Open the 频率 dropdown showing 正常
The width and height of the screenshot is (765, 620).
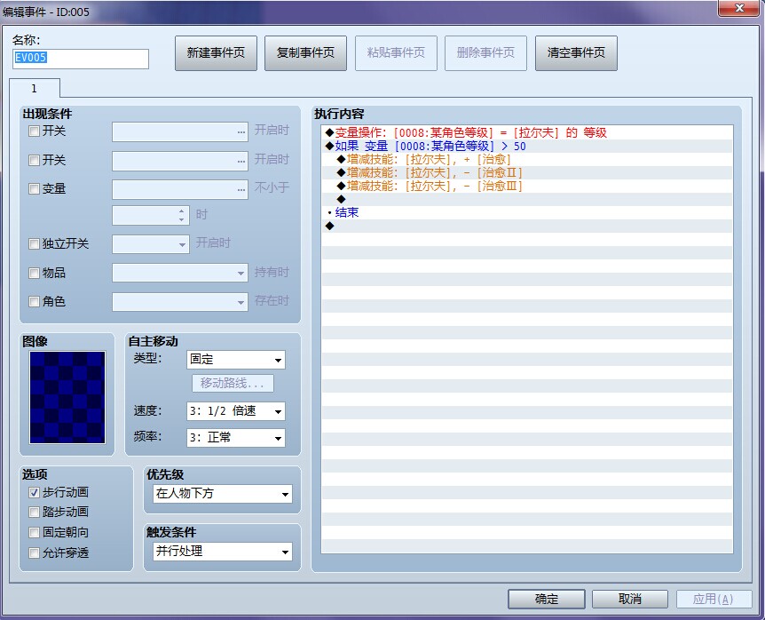click(236, 438)
